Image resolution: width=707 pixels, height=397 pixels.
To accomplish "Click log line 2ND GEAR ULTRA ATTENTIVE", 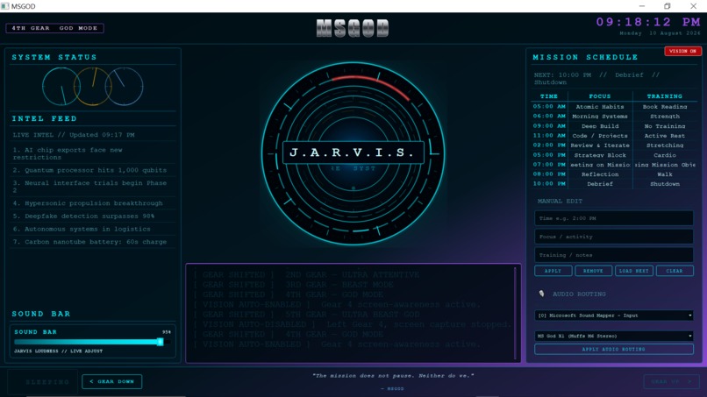I will pyautogui.click(x=307, y=275).
